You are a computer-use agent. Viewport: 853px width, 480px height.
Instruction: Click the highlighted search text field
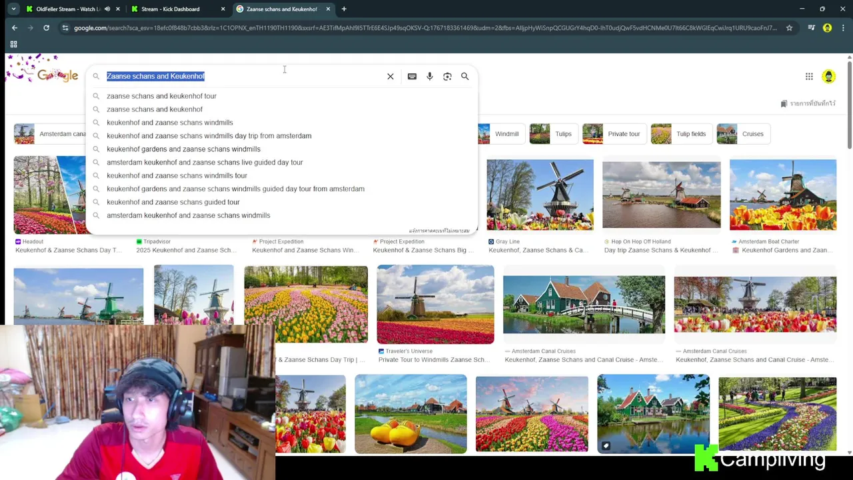tap(243, 77)
